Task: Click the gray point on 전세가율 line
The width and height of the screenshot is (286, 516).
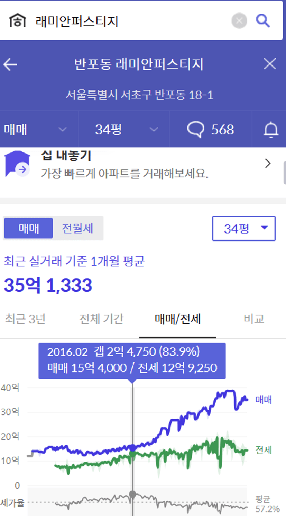Action: pyautogui.click(x=132, y=494)
